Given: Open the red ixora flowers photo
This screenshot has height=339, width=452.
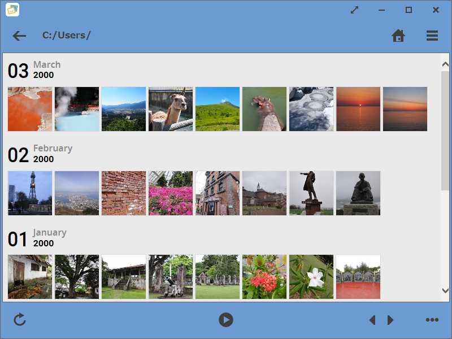Looking at the screenshot, I should pos(264,277).
